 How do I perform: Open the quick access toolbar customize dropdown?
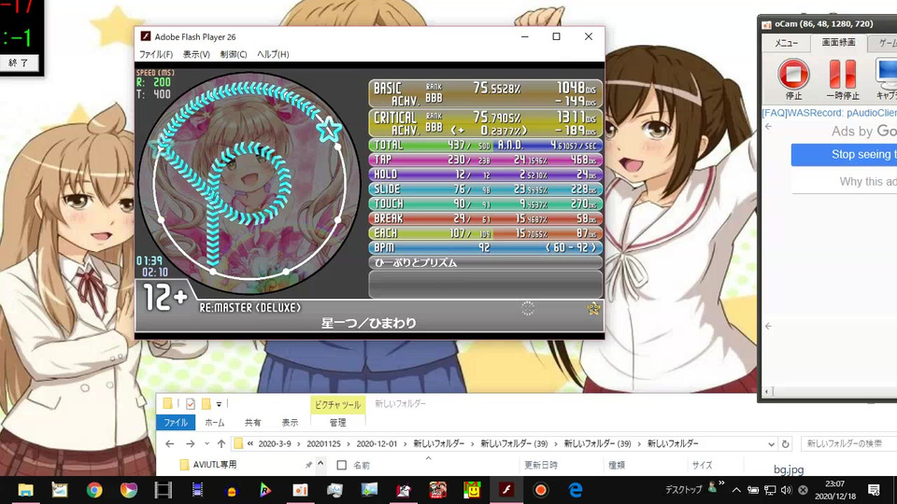pos(219,404)
